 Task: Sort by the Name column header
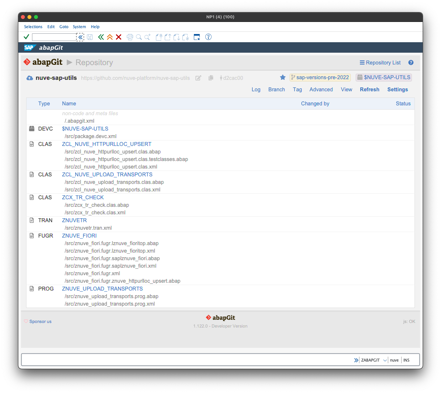pyautogui.click(x=69, y=104)
